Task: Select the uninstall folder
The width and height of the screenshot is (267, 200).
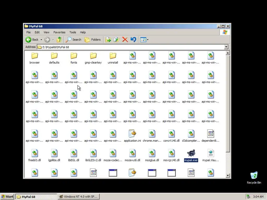Action: click(113, 58)
